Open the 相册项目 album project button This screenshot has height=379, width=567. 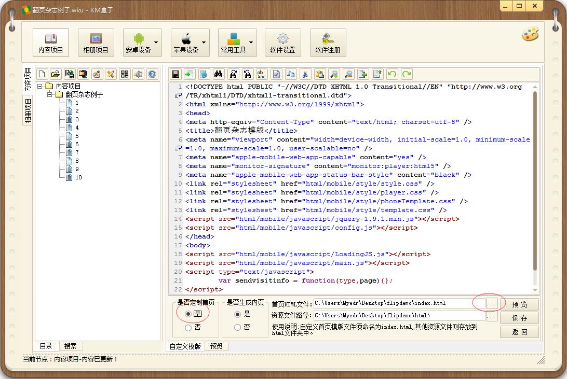pyautogui.click(x=96, y=43)
